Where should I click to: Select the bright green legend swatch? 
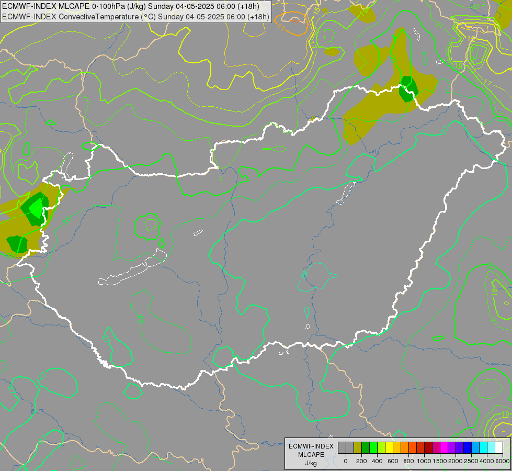(373, 447)
